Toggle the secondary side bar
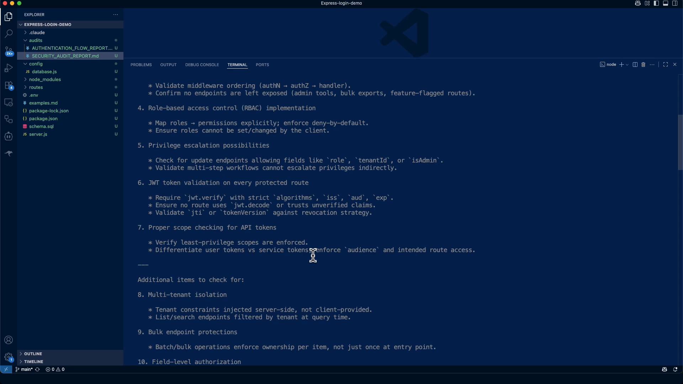 tap(675, 3)
